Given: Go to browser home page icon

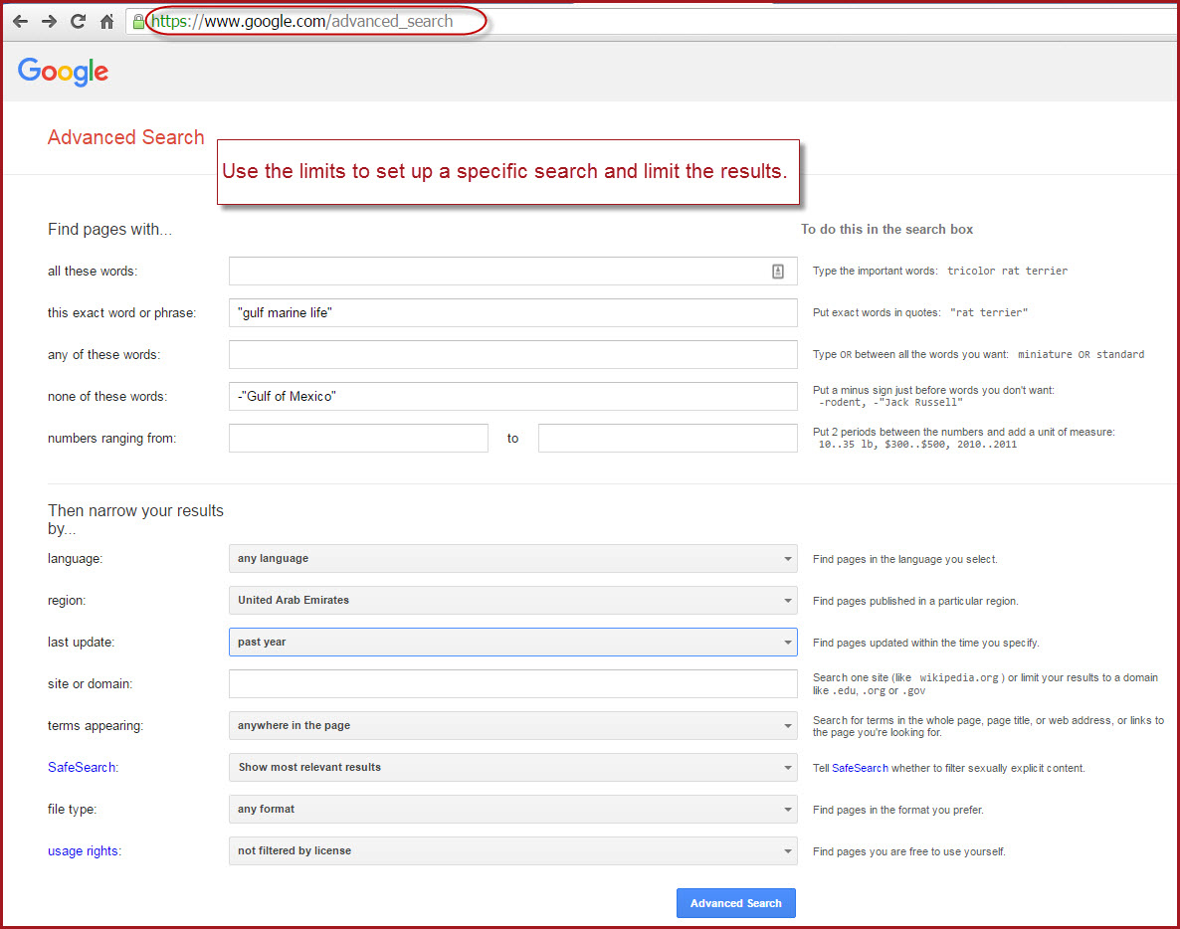Looking at the screenshot, I should 106,21.
